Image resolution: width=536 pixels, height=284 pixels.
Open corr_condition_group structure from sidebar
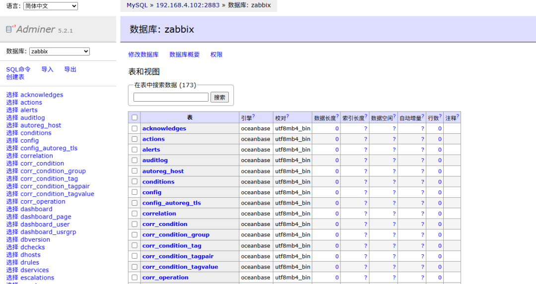[x=53, y=171]
